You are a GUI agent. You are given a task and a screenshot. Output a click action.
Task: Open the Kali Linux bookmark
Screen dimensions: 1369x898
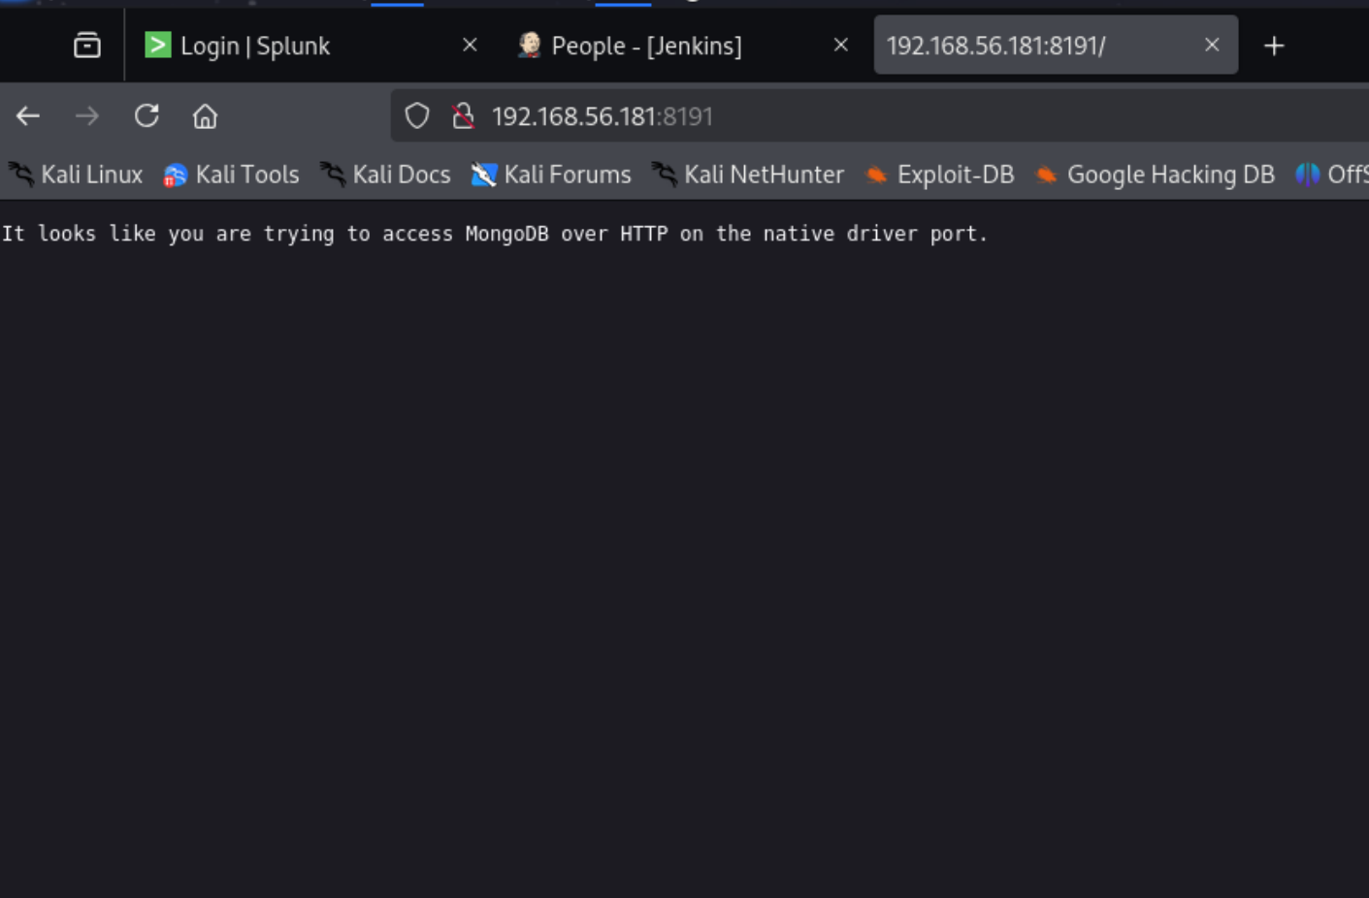77,175
